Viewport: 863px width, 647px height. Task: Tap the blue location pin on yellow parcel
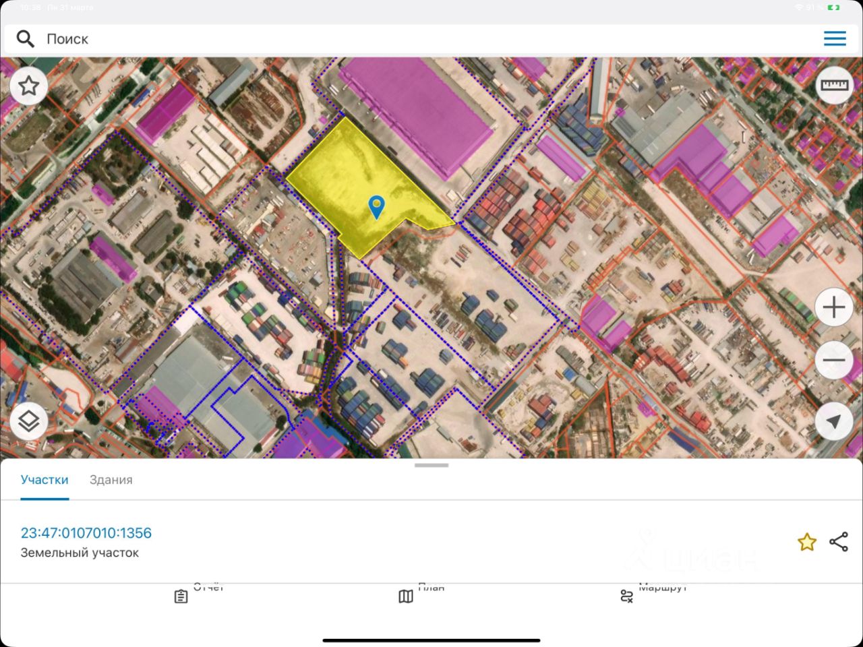376,207
